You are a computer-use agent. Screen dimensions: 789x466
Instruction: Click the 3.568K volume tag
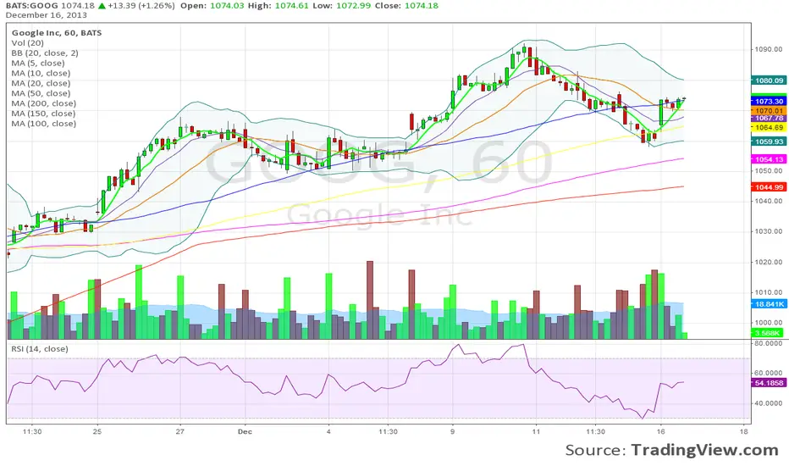(x=769, y=333)
